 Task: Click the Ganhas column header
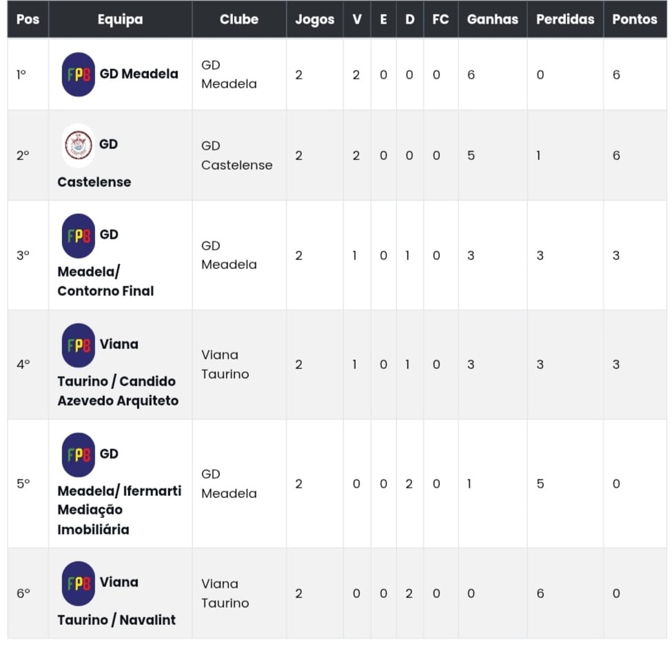tap(492, 19)
